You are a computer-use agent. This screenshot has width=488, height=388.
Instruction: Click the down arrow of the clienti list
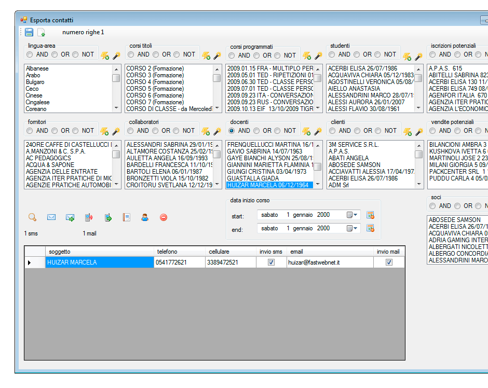tap(419, 184)
